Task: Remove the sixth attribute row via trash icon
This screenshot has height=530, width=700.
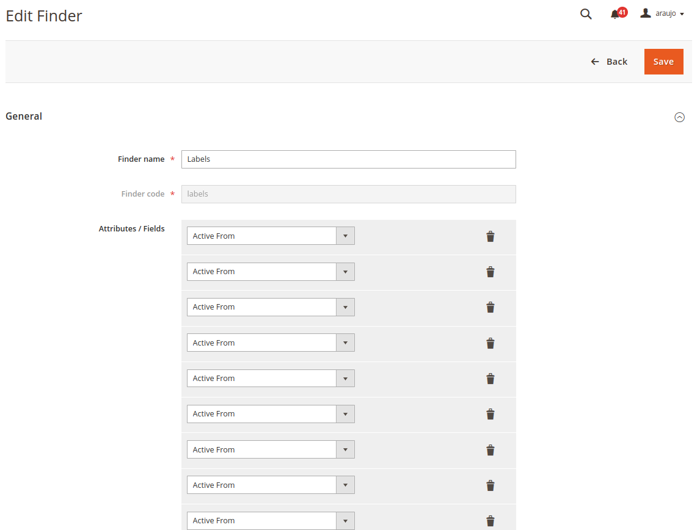Action: pos(490,414)
